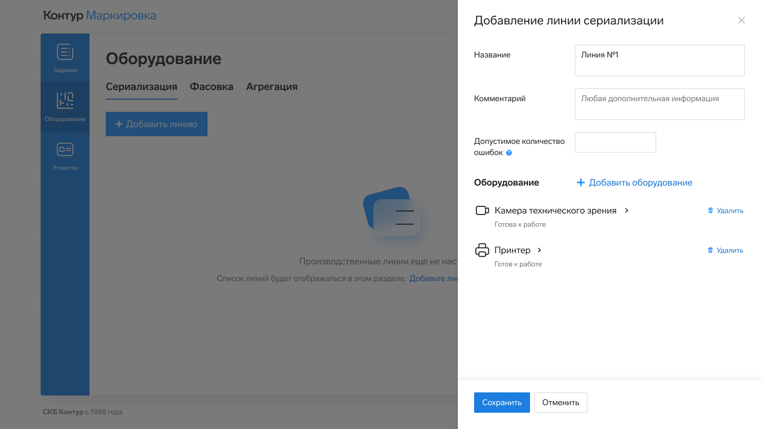Click into the Комментарий text area
763x429 pixels.
click(x=659, y=104)
